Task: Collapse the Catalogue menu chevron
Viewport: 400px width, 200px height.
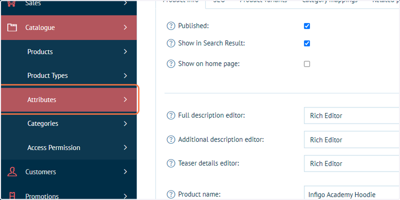Action: coord(125,27)
